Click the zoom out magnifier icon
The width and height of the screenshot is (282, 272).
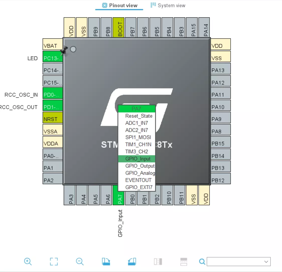click(x=80, y=262)
